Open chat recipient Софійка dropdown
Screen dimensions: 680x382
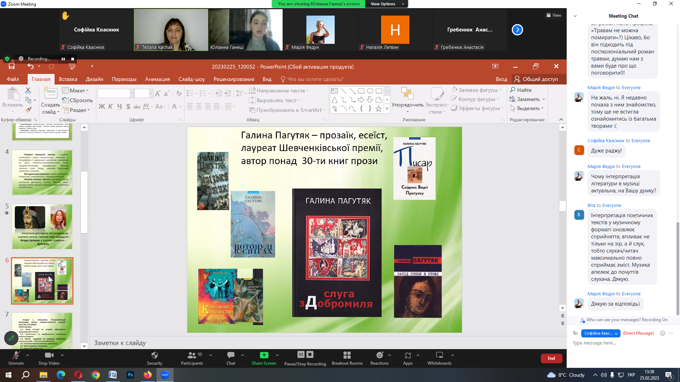[x=601, y=333]
